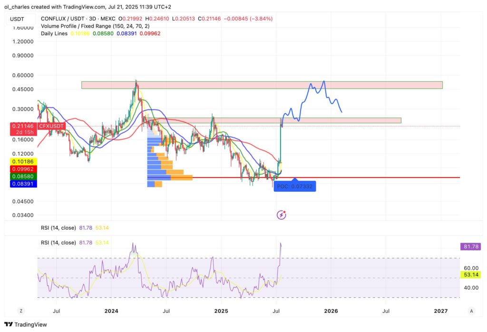Image resolution: width=487 pixels, height=332 pixels.
Task: Click the TradingView logo in the bottom-left corner
Action: tap(24, 324)
